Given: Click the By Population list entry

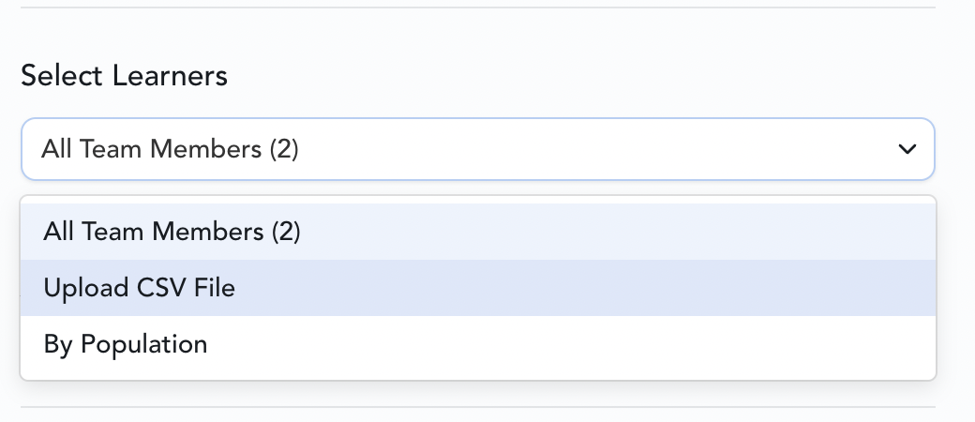Looking at the screenshot, I should pos(125,344).
